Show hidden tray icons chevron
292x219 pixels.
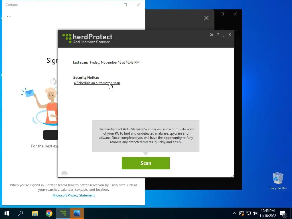[x=235, y=213]
